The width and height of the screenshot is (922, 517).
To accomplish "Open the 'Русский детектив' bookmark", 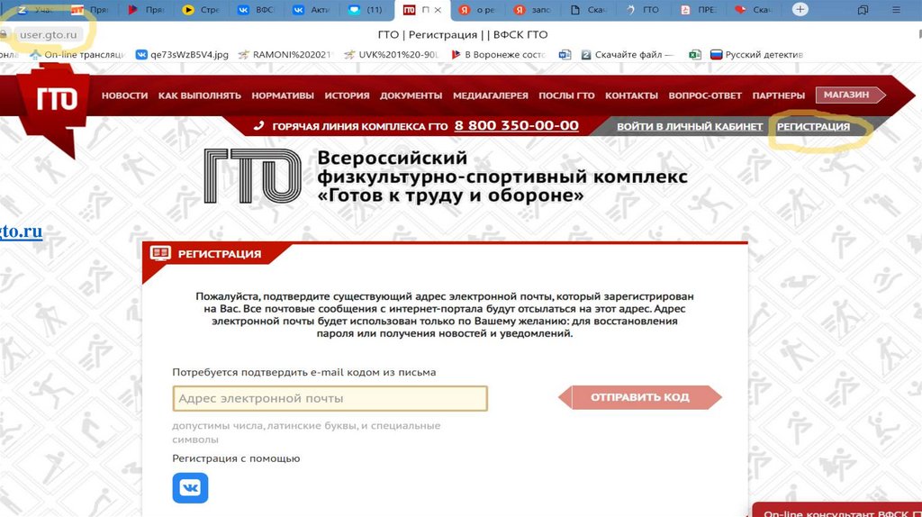I will (x=756, y=55).
